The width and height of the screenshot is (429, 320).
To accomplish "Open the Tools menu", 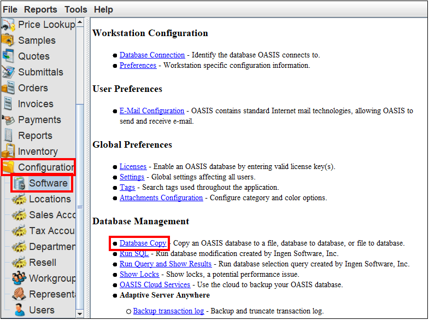I will coord(76,10).
